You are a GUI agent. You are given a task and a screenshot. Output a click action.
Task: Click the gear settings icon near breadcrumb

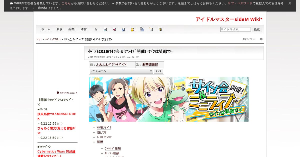pos(261,39)
